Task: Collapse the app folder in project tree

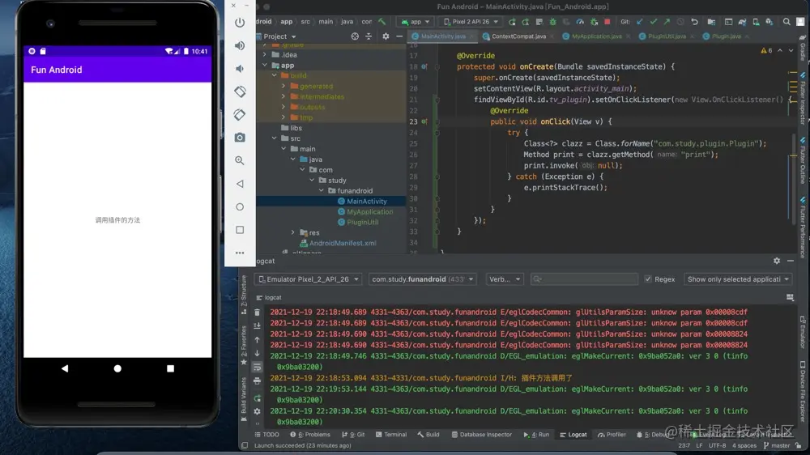Action: 265,65
